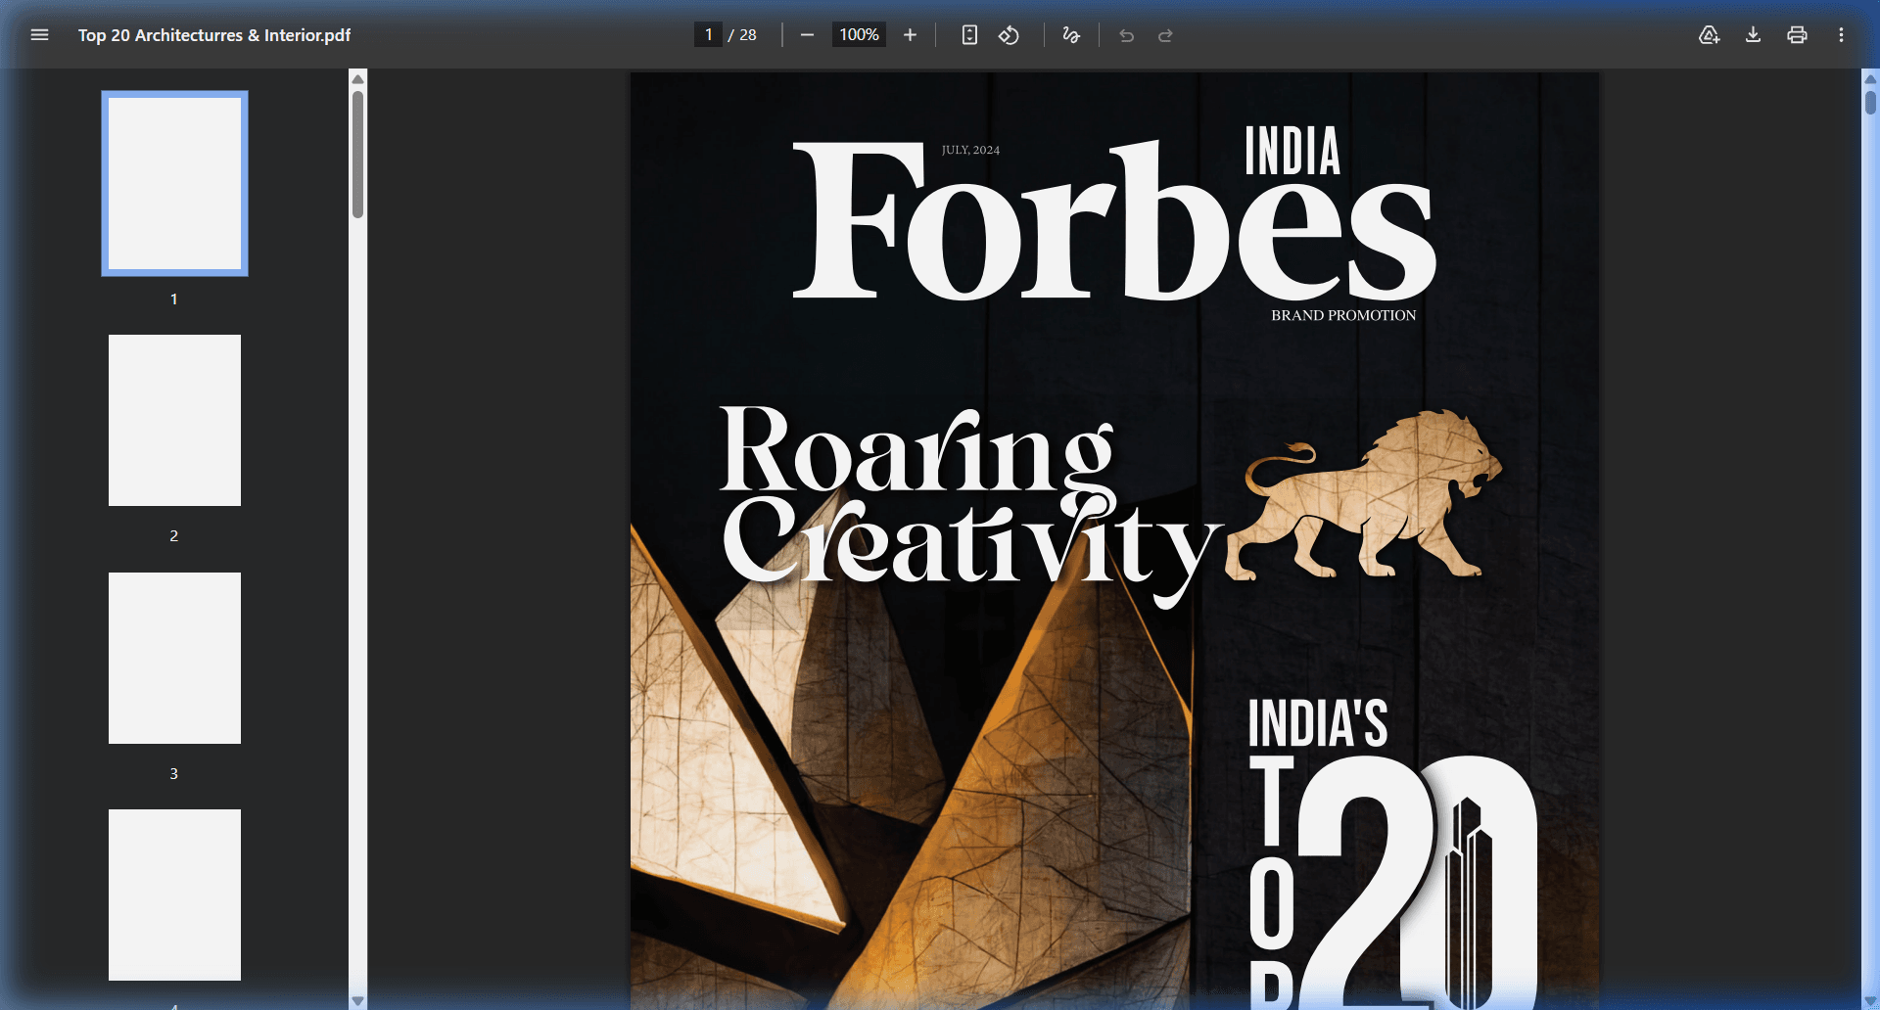1880x1010 pixels.
Task: Click thumbnail panel scroll down arrow
Action: [x=357, y=1000]
